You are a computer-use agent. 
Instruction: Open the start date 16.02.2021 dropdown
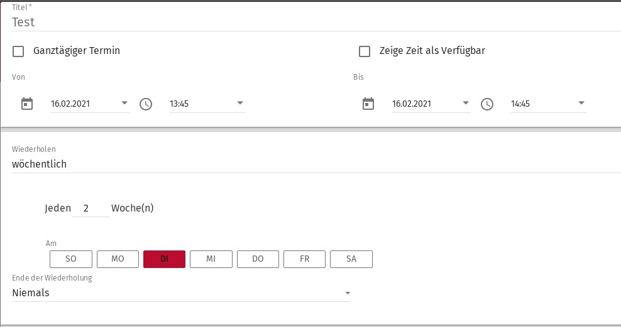(x=124, y=104)
